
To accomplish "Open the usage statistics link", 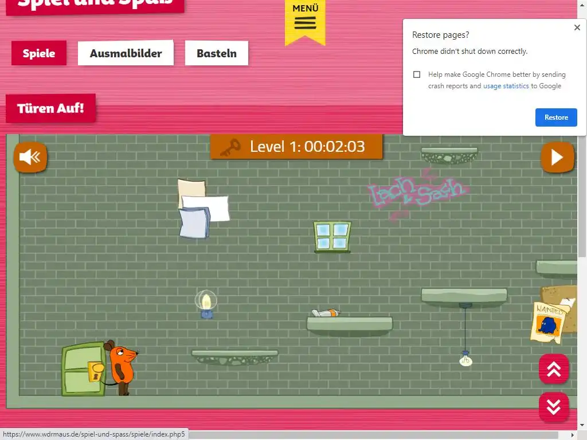I will [x=506, y=86].
